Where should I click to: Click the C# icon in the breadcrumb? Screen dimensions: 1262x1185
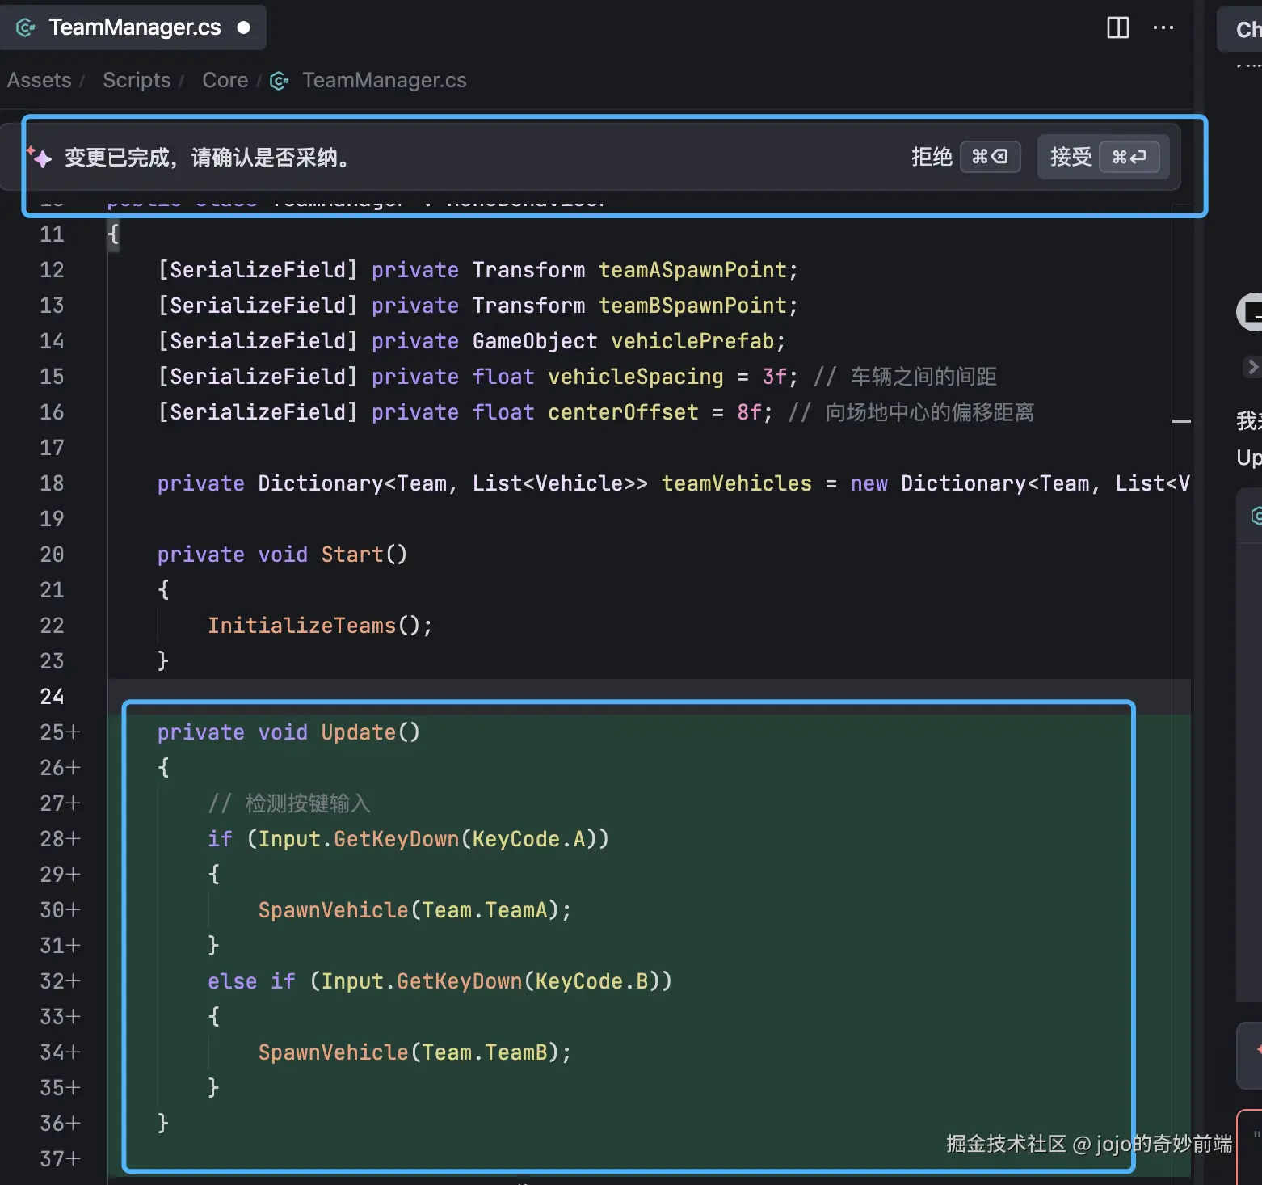280,81
